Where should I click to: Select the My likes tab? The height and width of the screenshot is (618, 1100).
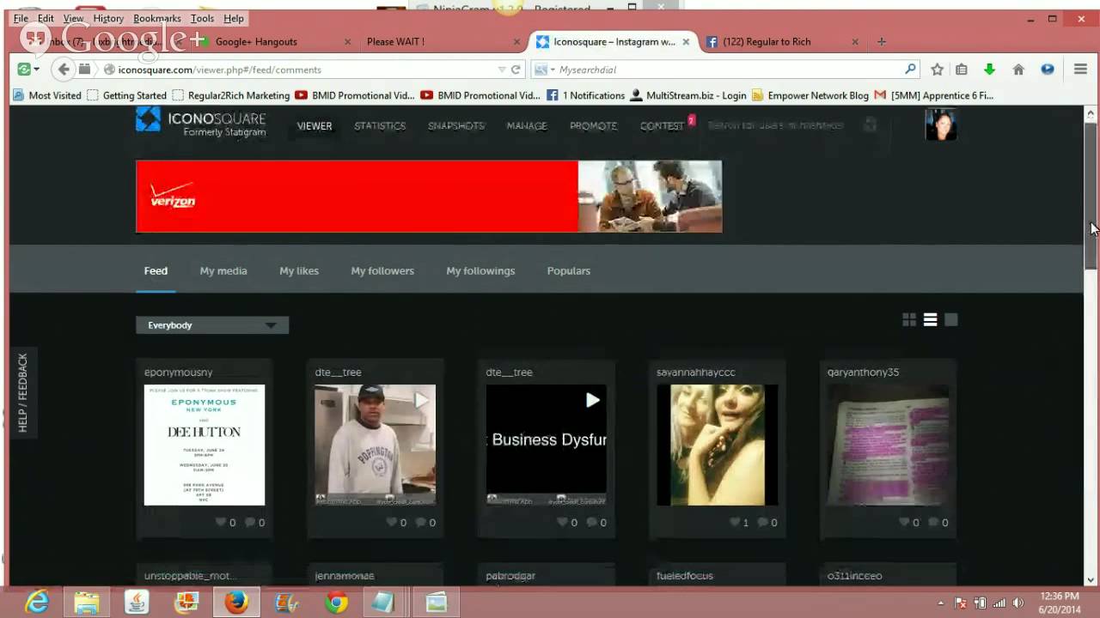299,270
